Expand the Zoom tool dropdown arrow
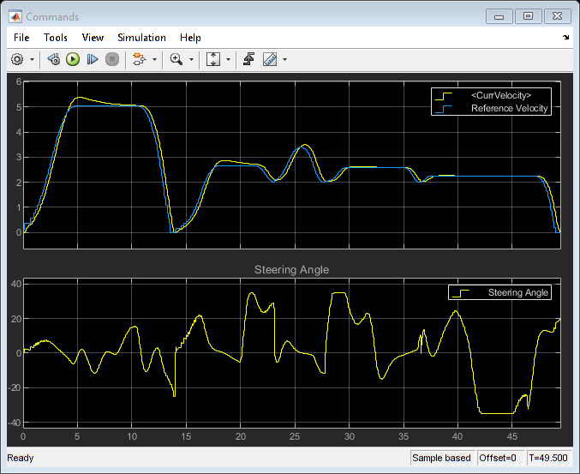Screen dimensions: 580x474 [x=191, y=59]
